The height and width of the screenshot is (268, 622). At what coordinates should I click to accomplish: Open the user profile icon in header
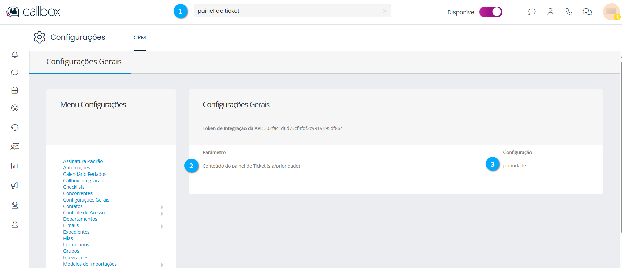click(550, 12)
